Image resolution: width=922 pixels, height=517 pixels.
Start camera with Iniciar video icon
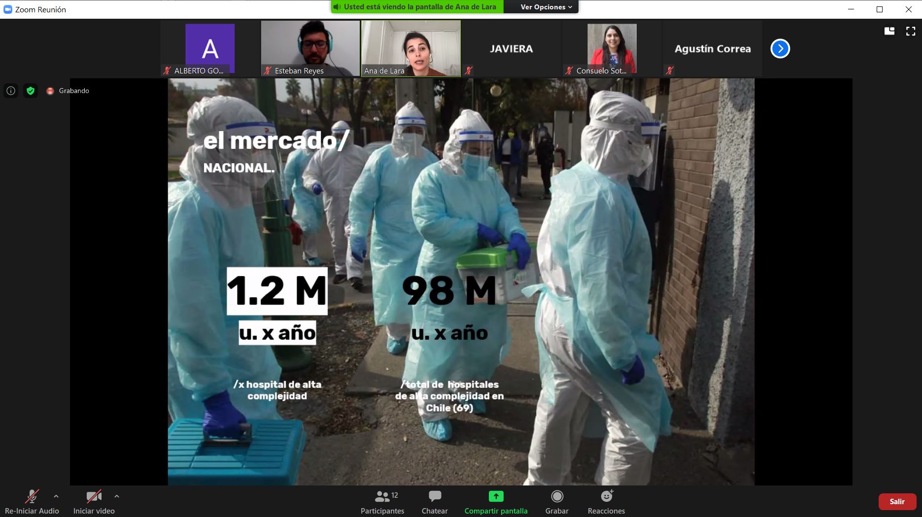[94, 496]
